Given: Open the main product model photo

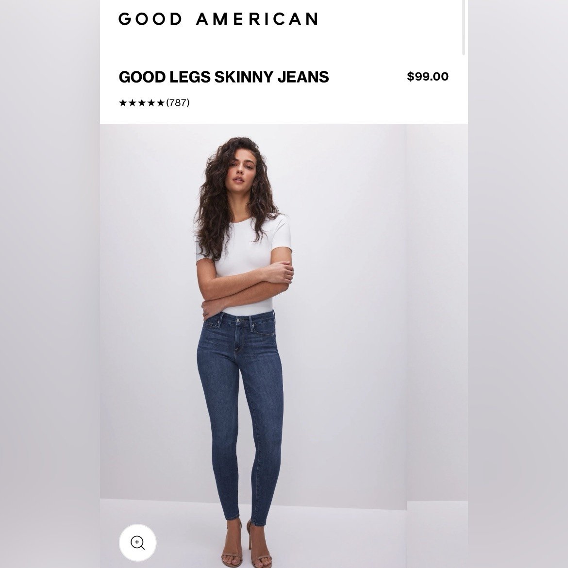Looking at the screenshot, I should (253, 346).
